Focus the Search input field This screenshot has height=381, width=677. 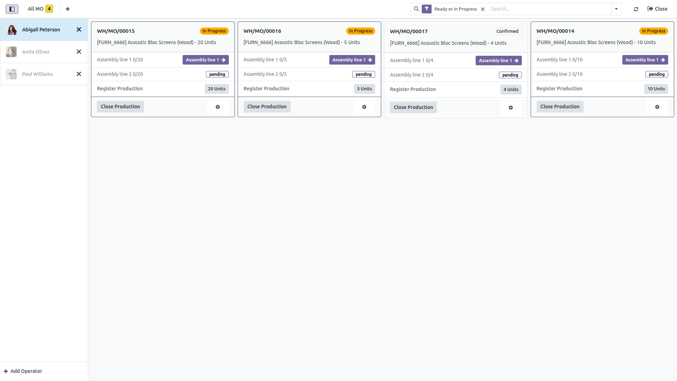click(x=549, y=9)
